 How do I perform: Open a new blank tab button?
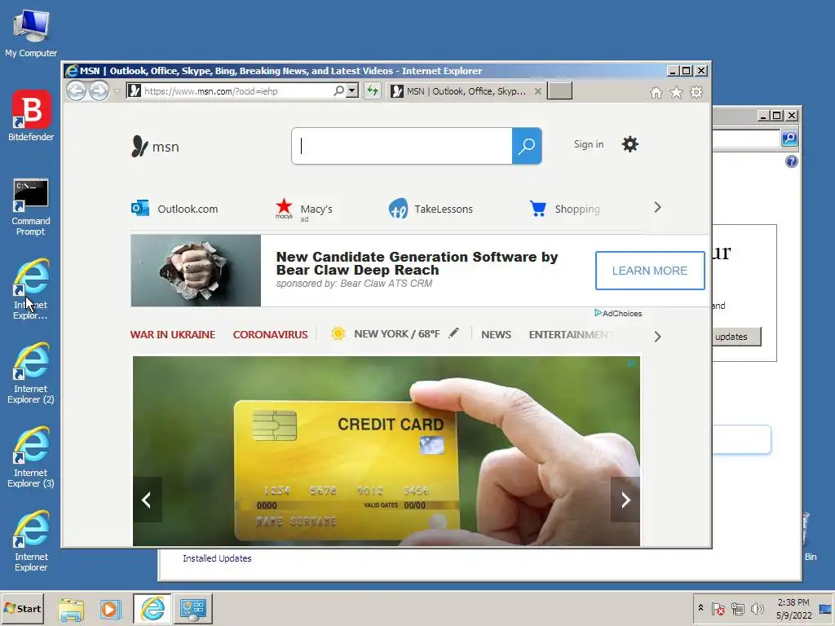(x=559, y=91)
